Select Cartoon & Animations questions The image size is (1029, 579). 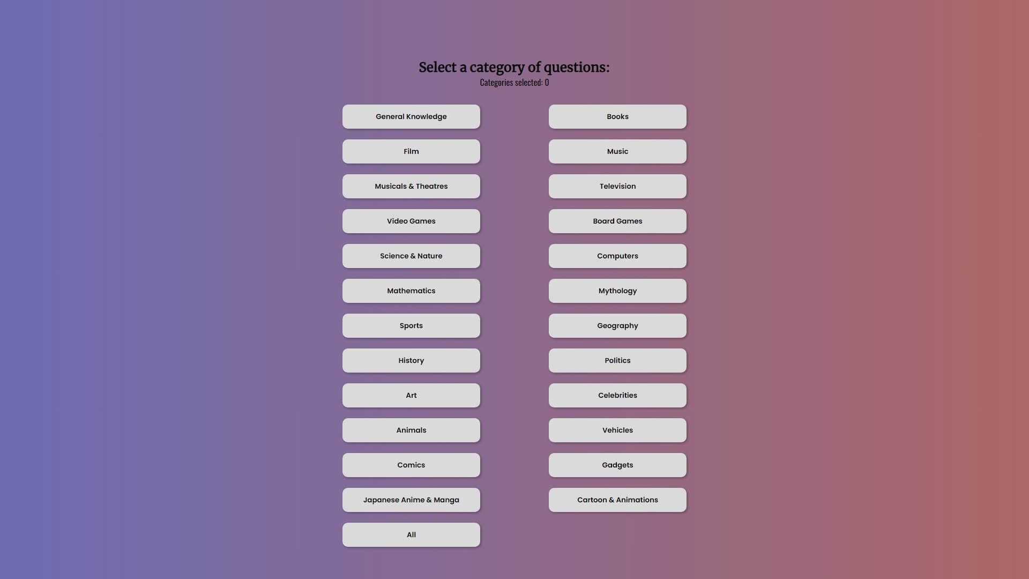pyautogui.click(x=617, y=500)
